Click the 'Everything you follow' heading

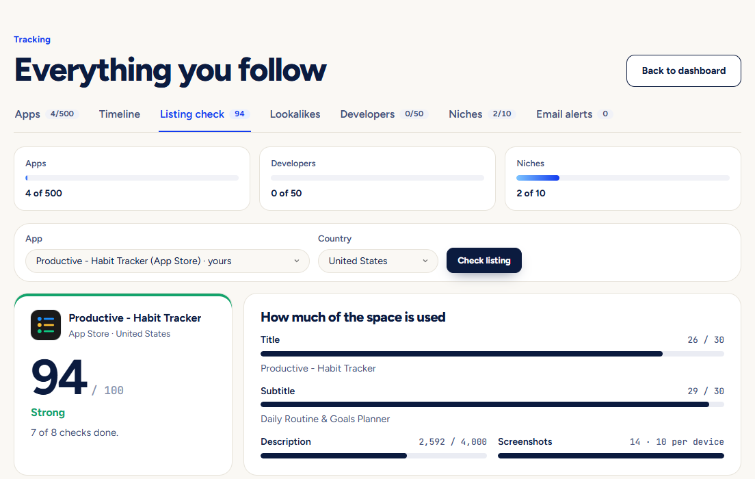pyautogui.click(x=170, y=70)
